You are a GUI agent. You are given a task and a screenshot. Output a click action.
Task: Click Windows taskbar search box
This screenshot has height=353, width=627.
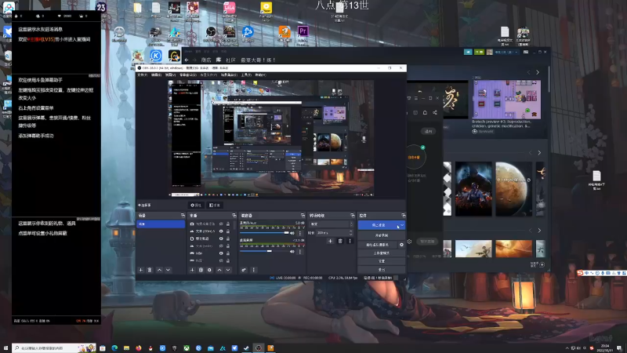coord(54,348)
